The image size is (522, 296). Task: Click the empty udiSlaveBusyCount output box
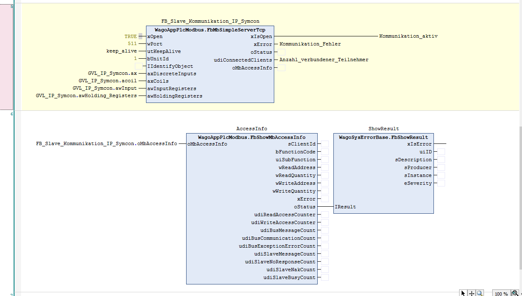[325, 277]
